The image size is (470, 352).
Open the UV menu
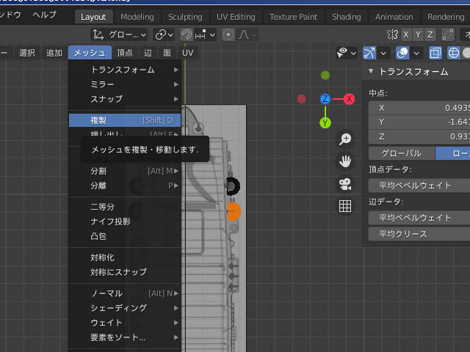pos(188,53)
